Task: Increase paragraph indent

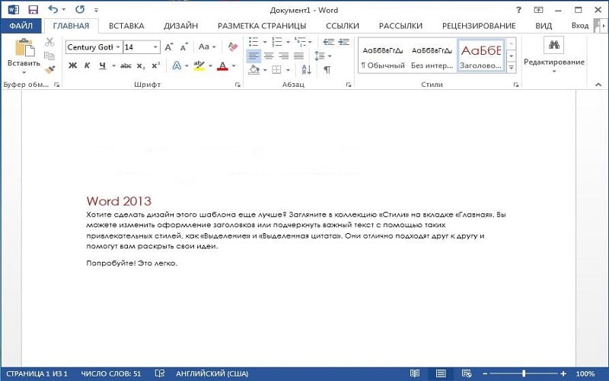Action: 344,42
